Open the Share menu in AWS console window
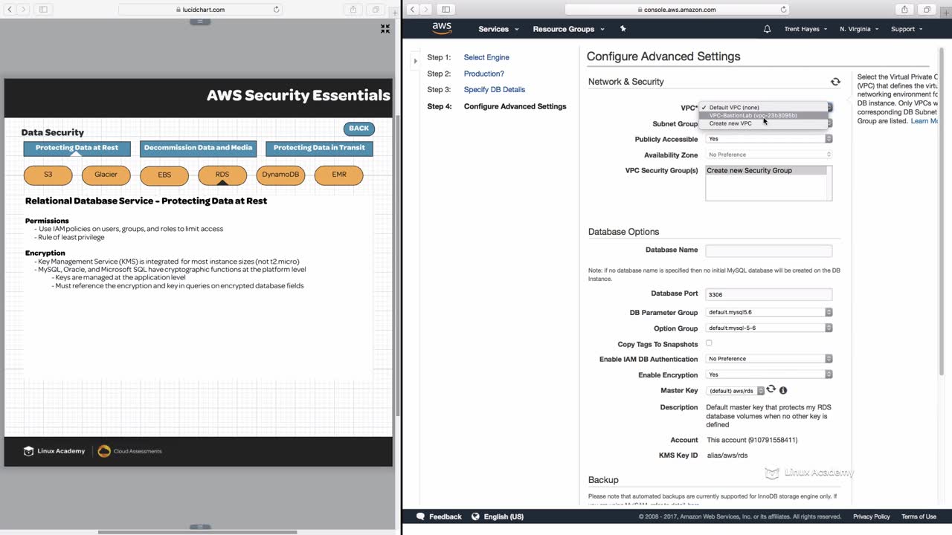952x535 pixels. coord(904,10)
